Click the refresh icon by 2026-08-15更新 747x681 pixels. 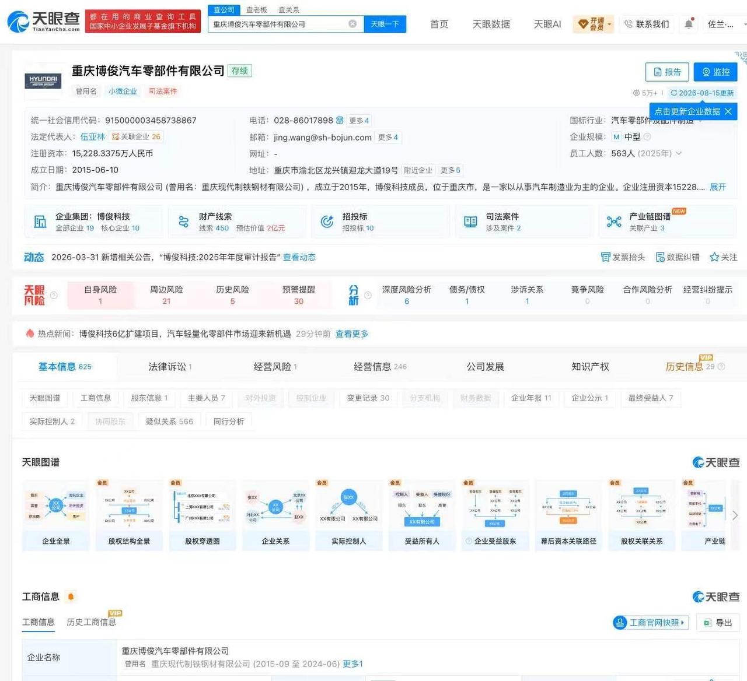coord(674,93)
